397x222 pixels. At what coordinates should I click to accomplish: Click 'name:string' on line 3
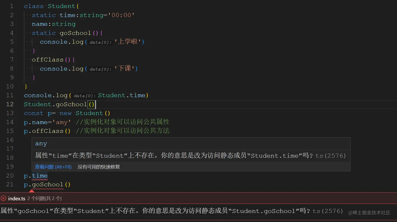coord(54,24)
